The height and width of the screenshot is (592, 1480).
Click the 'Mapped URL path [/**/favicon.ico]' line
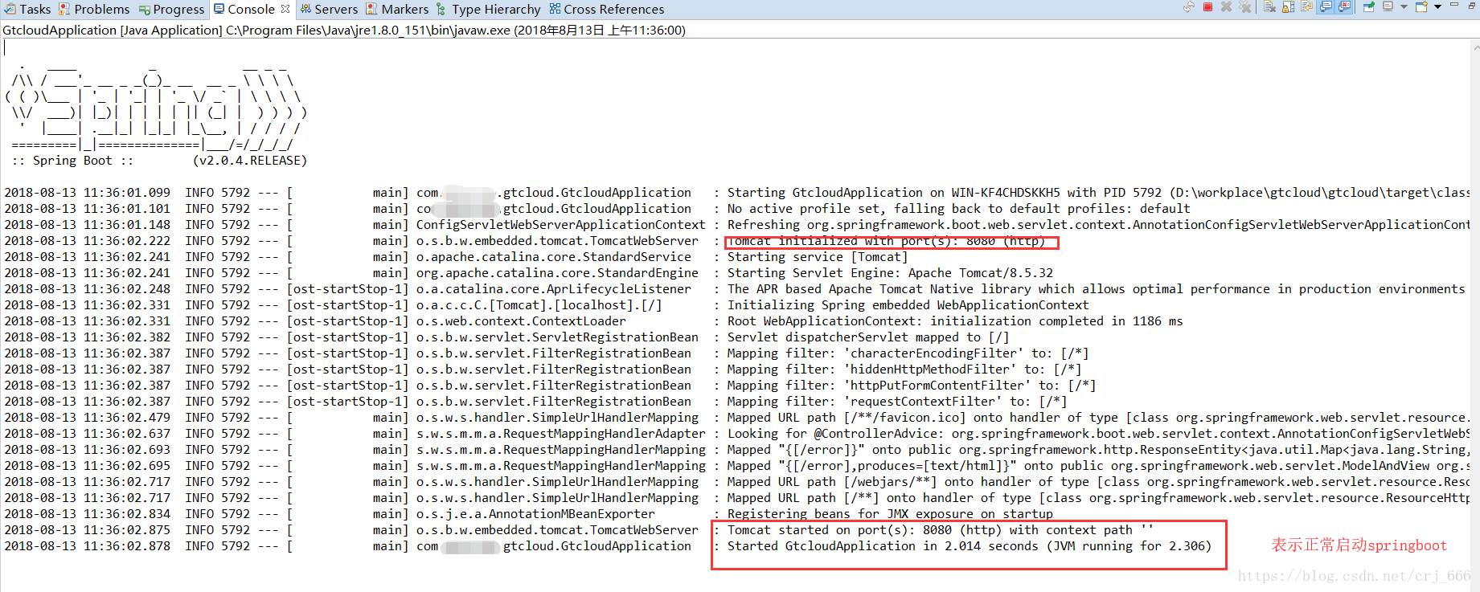pyautogui.click(x=1098, y=418)
